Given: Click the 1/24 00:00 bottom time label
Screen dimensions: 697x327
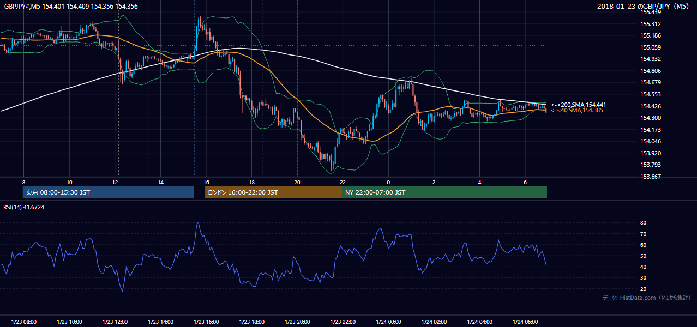Looking at the screenshot, I should click(x=388, y=322).
